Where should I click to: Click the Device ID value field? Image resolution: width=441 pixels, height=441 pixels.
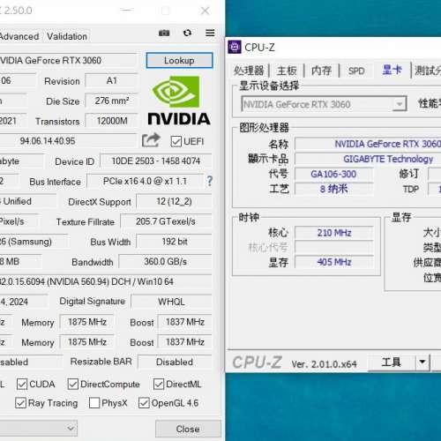click(156, 161)
